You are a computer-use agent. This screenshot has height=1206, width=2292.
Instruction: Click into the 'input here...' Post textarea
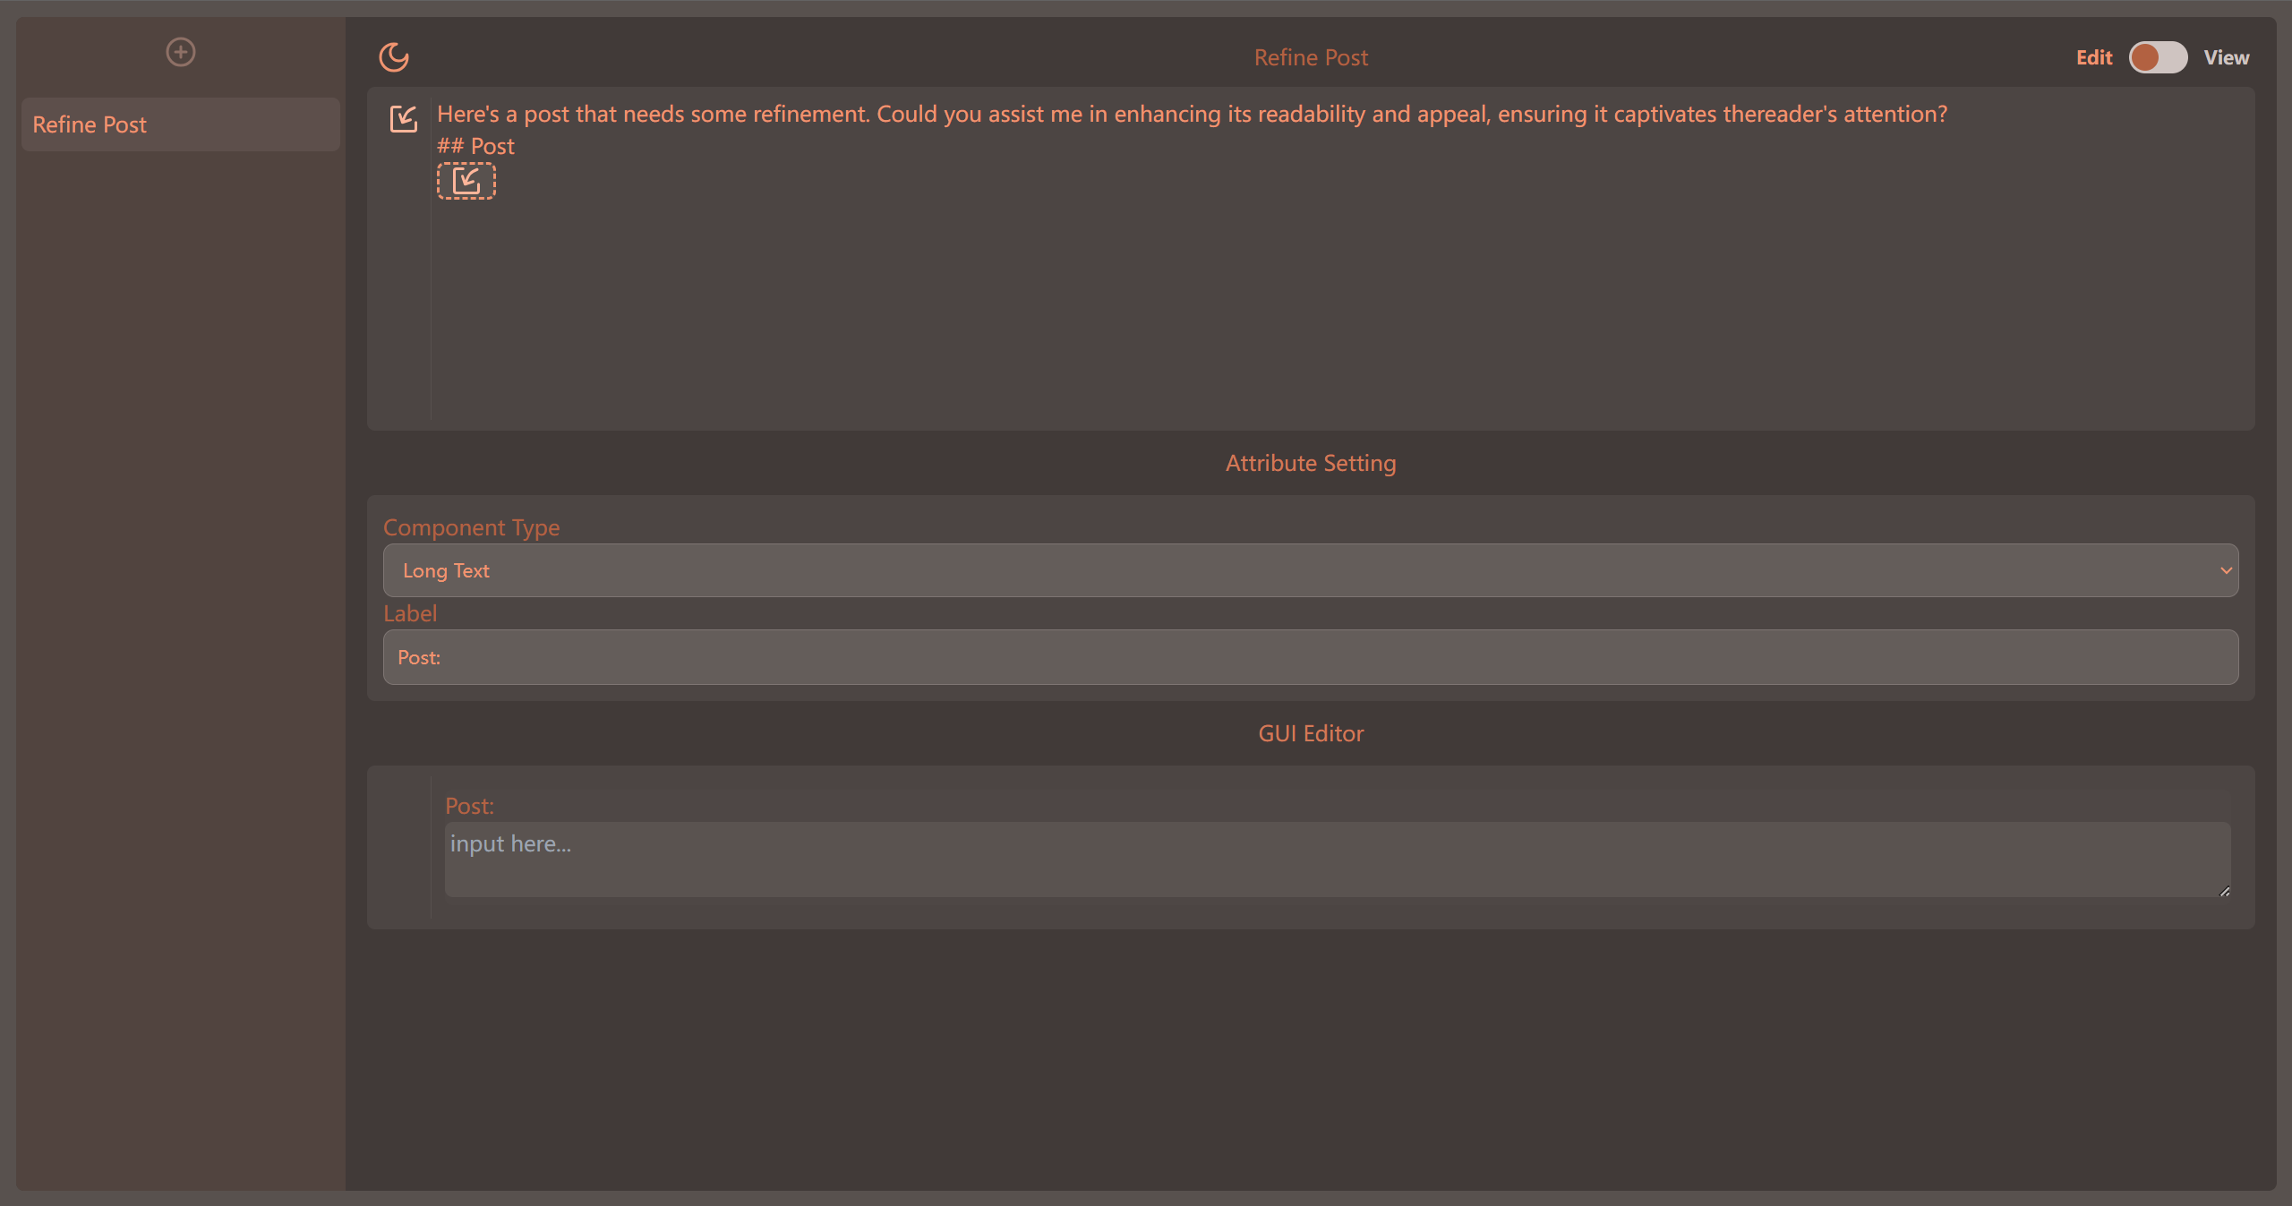(1334, 858)
